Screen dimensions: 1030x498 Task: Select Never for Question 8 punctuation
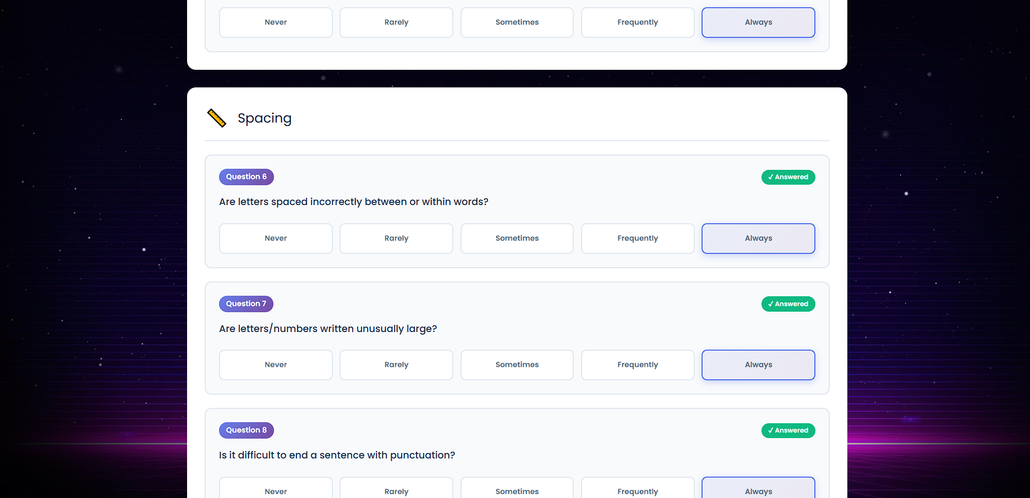click(276, 489)
